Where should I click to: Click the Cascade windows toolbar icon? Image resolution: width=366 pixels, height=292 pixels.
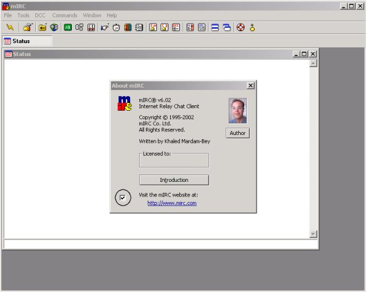coord(227,27)
